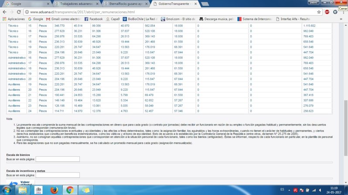Open a new tab button
This screenshot has width=348, height=195.
205,4
